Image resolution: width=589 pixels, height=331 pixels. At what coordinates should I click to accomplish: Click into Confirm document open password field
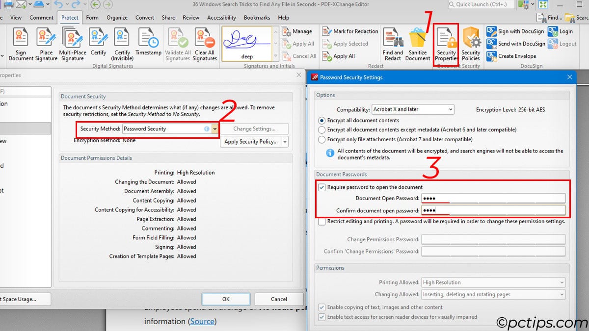493,210
